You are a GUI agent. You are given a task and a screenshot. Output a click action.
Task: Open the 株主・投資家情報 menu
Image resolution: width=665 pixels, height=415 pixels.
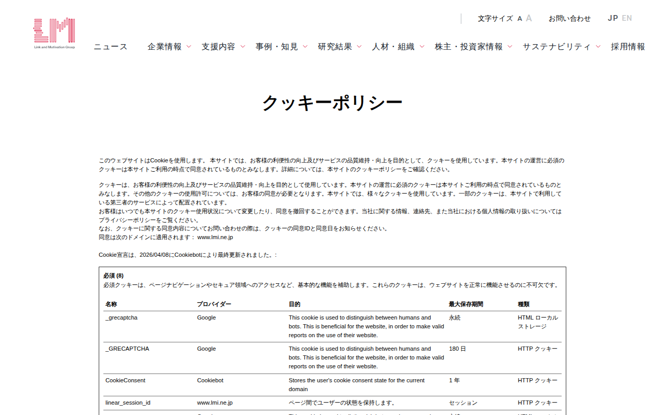pos(469,47)
